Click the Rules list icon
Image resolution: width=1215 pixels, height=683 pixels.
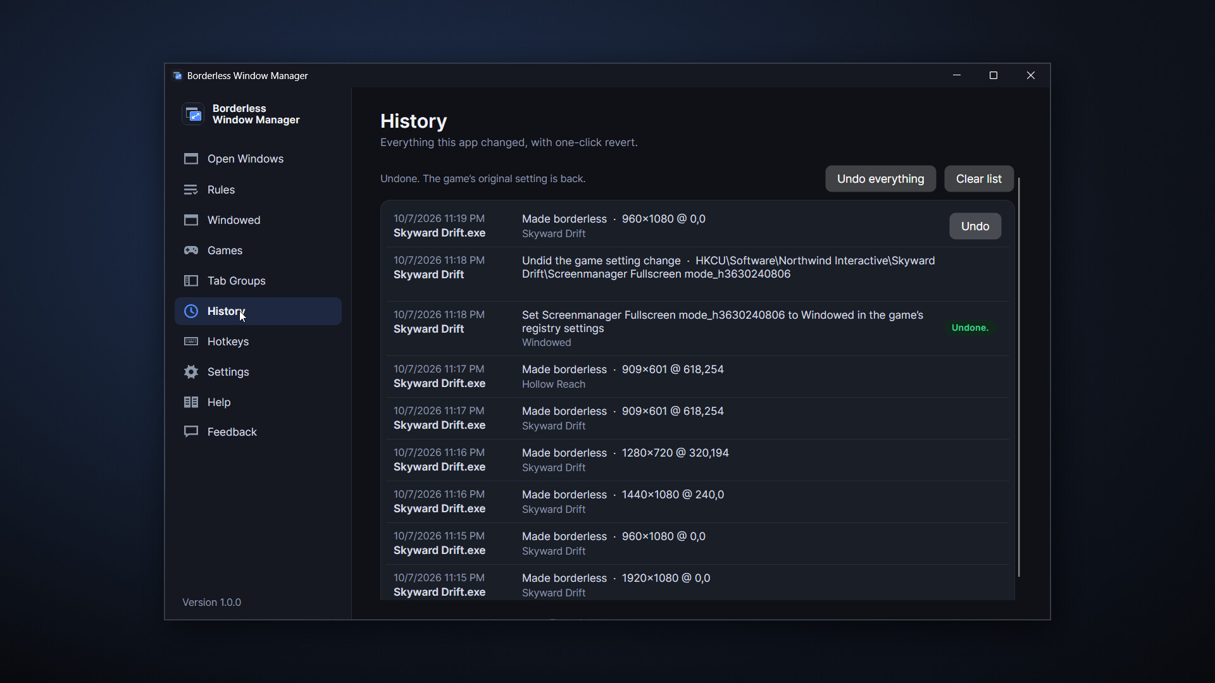(191, 190)
